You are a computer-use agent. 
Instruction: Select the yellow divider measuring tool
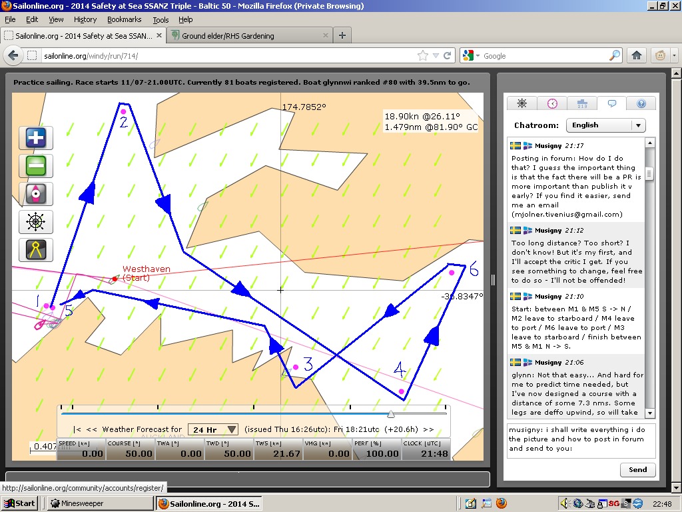click(x=36, y=250)
